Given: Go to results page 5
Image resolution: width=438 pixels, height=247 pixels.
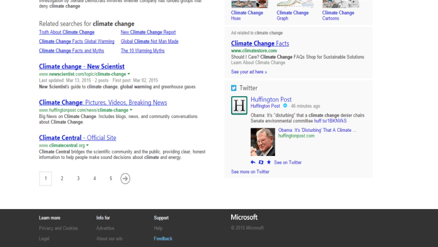Looking at the screenshot, I should tap(111, 178).
